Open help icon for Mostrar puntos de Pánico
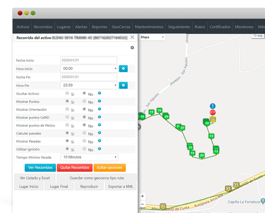265x213 pixels. tap(99, 125)
